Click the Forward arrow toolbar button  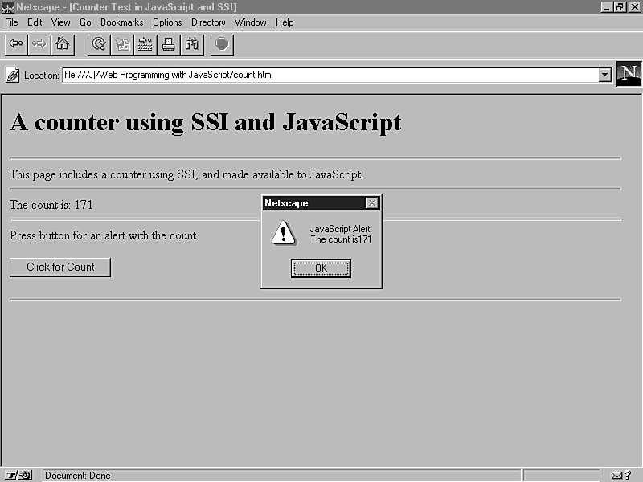39,44
